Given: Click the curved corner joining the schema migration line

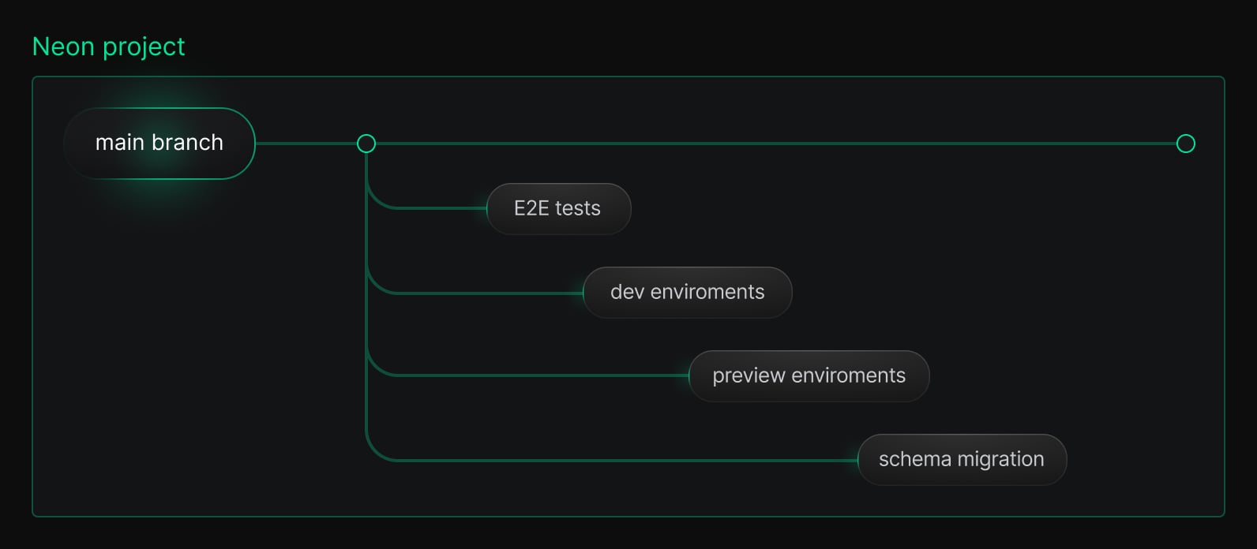Looking at the screenshot, I should (374, 453).
